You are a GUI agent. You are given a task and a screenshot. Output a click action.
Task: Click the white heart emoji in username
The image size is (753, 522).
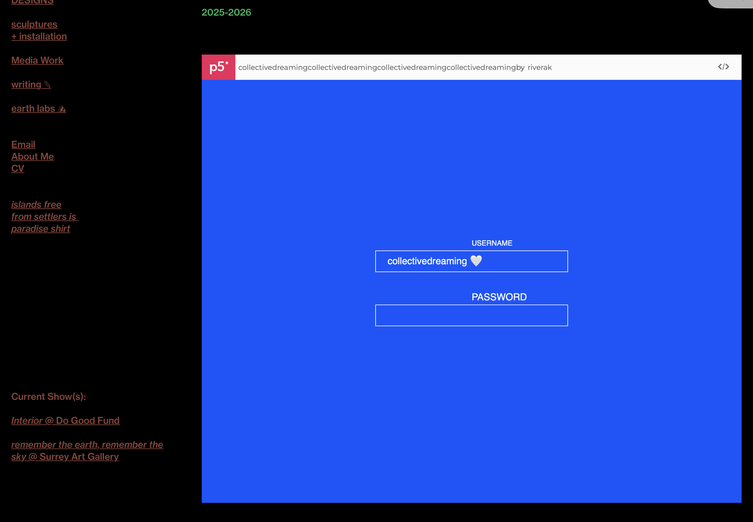tap(476, 261)
